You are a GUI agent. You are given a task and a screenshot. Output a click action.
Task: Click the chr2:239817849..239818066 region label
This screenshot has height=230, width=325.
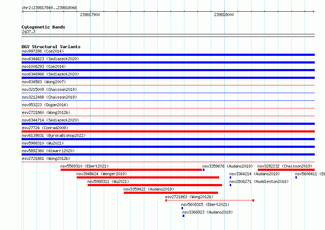pos(49,8)
